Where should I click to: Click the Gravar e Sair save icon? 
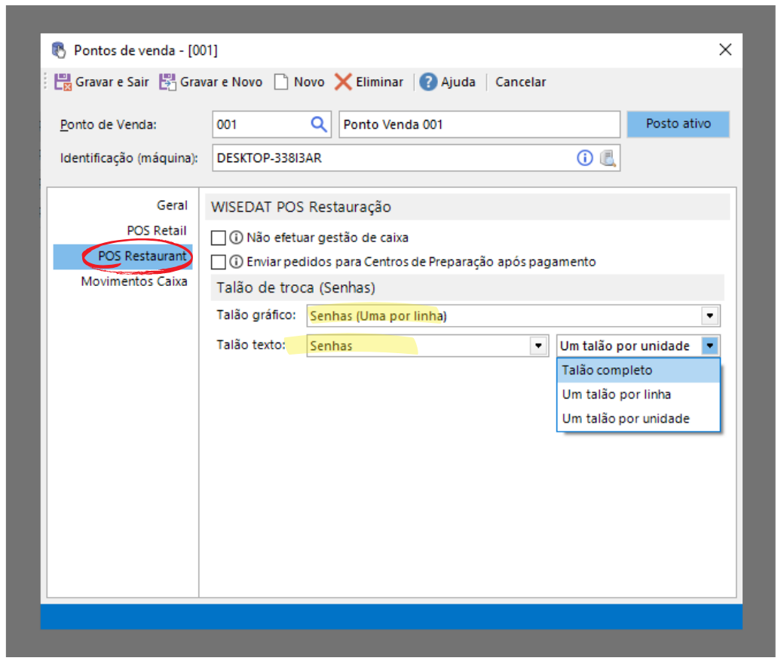point(63,82)
